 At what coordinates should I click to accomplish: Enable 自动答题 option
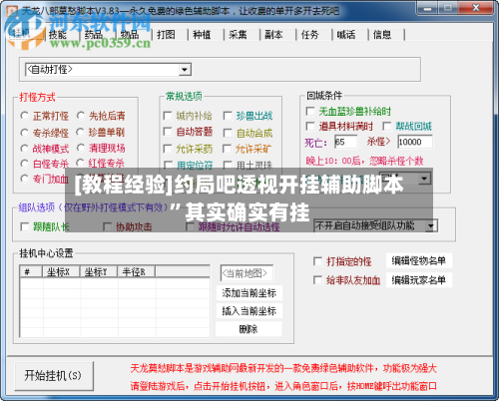tap(168, 132)
